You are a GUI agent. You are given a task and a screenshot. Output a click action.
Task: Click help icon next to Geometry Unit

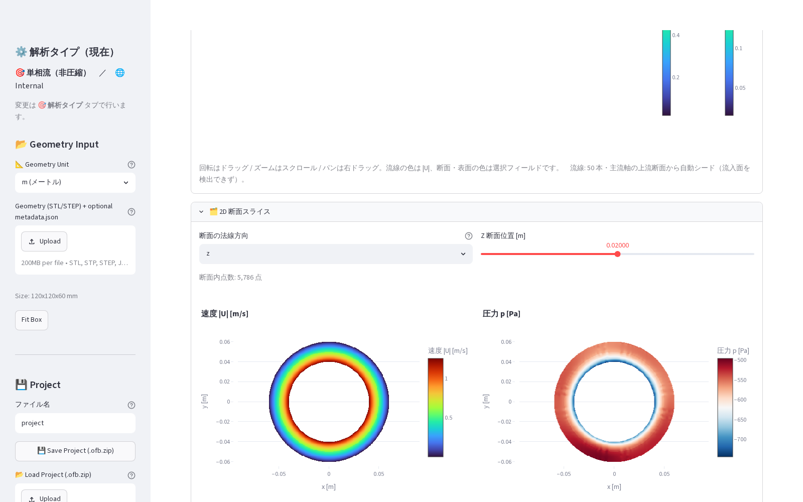[131, 165]
